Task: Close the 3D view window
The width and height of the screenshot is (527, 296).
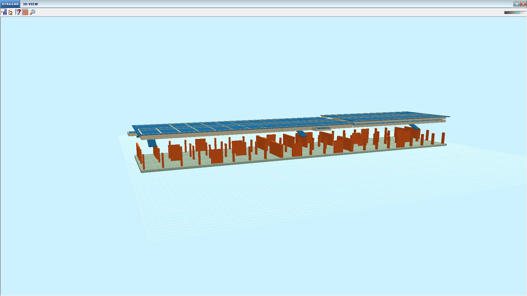Action: 523,4
